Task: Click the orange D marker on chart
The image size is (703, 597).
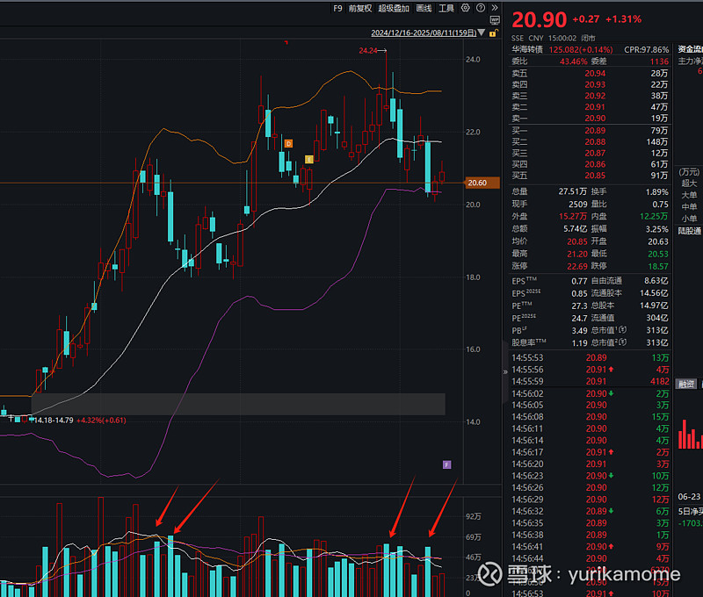Action: (x=288, y=142)
